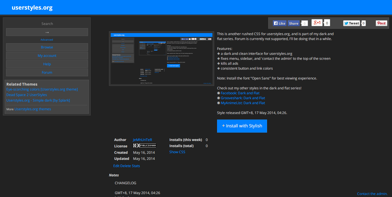Go to My account
The width and height of the screenshot is (392, 197).
click(47, 56)
